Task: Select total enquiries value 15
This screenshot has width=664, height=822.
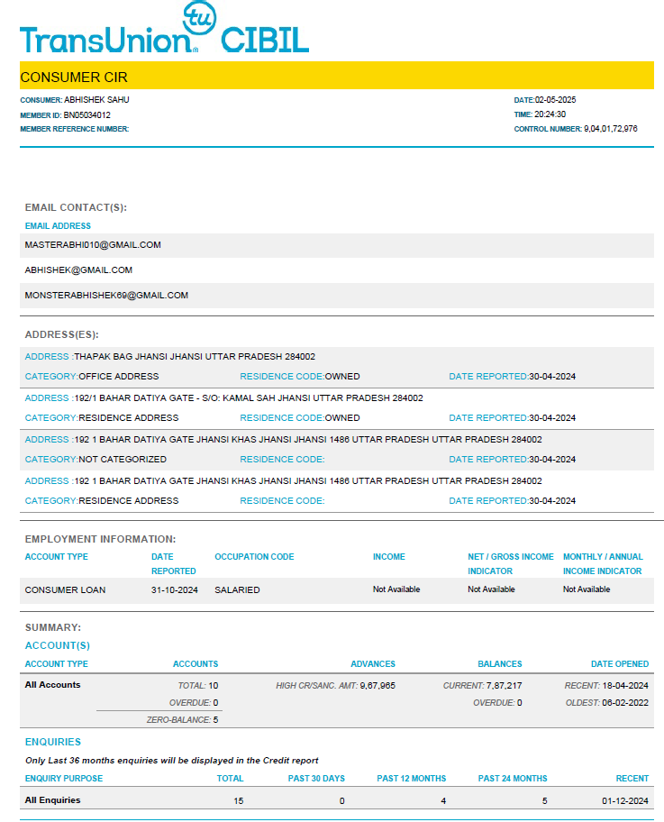Action: click(239, 801)
